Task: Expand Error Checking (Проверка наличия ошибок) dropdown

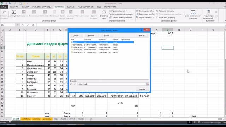Action: (x=183, y=14)
